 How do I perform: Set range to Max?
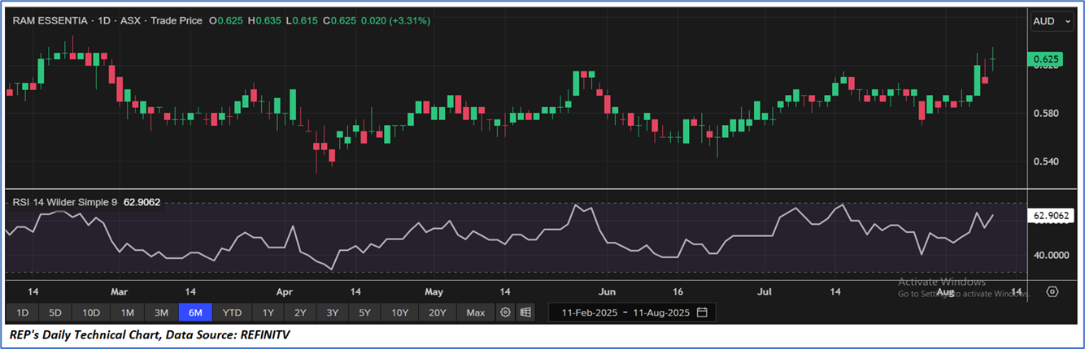click(x=476, y=312)
